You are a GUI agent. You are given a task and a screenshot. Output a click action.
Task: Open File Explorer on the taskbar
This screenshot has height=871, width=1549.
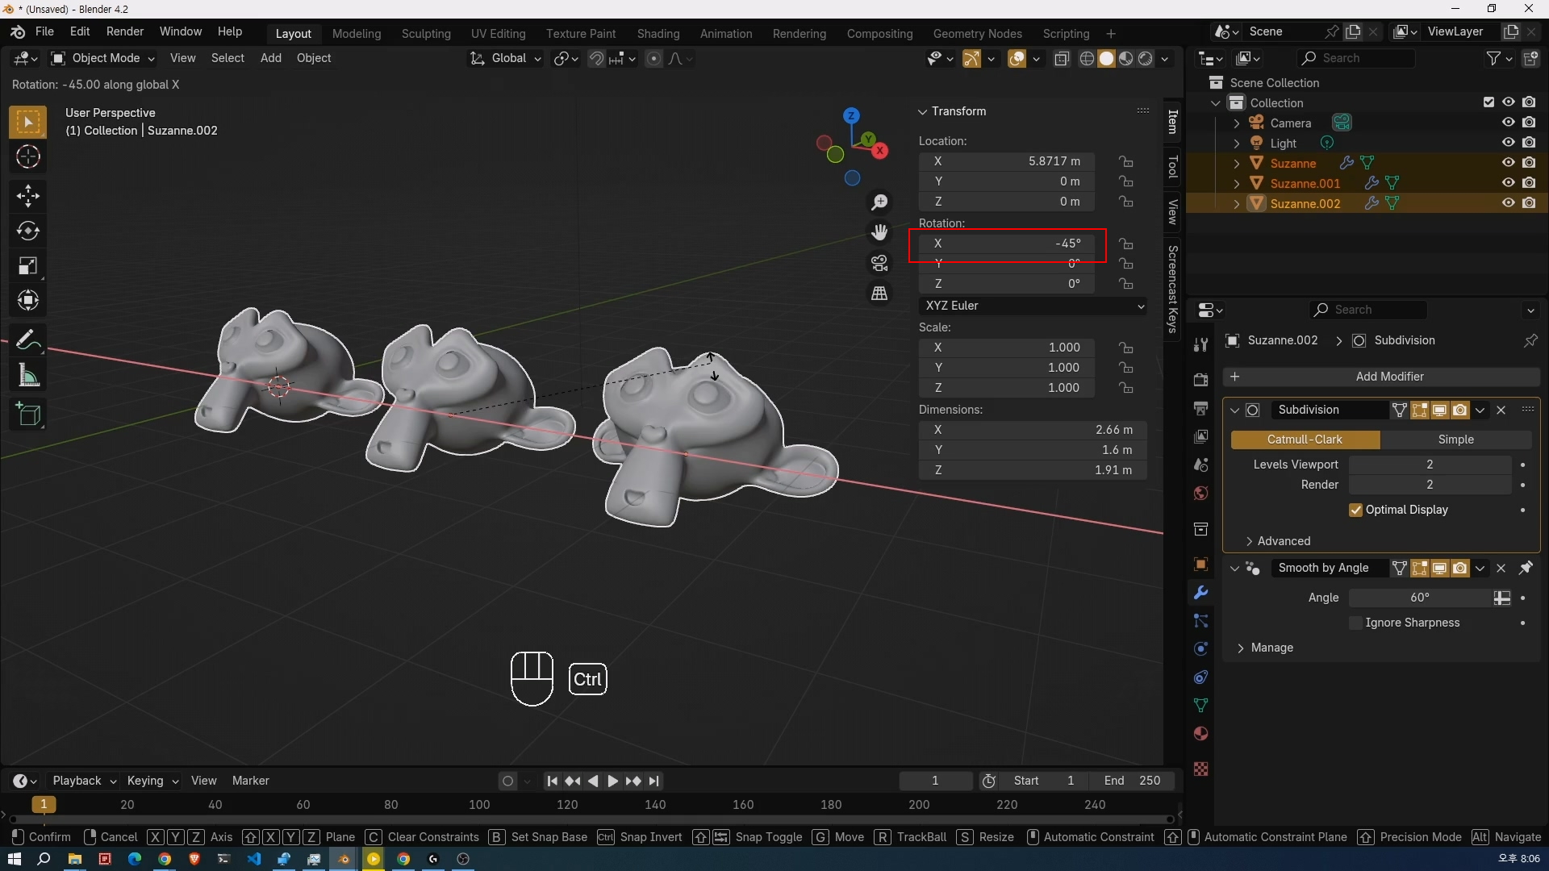[x=74, y=859]
